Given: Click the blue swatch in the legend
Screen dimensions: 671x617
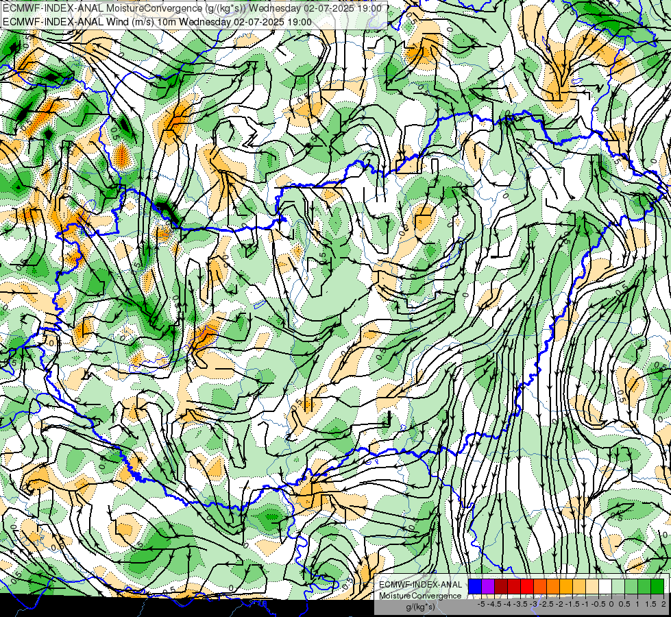Looking at the screenshot, I should pyautogui.click(x=475, y=586).
